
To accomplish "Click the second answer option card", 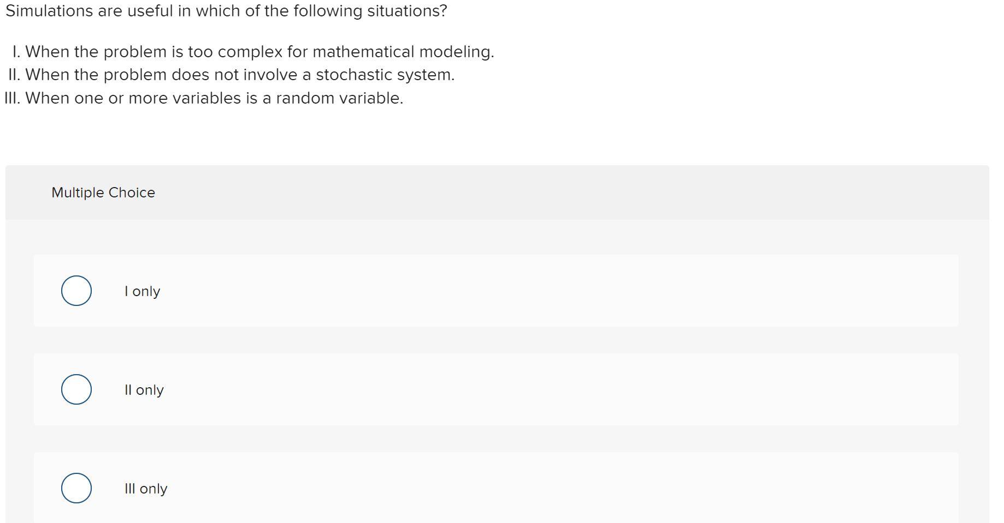I will 496,389.
